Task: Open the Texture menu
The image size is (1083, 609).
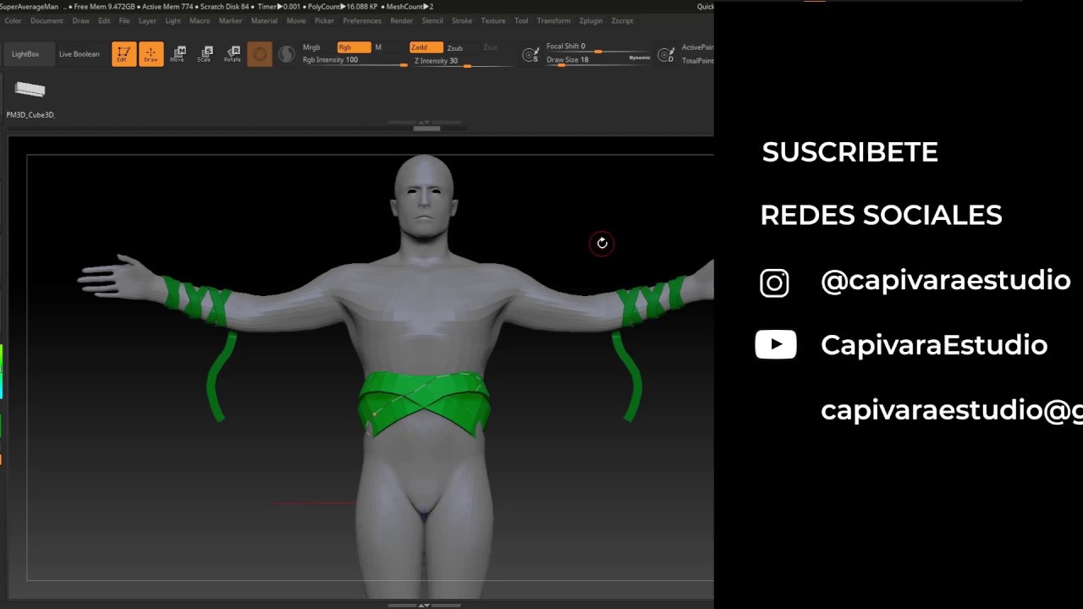Action: pos(493,20)
